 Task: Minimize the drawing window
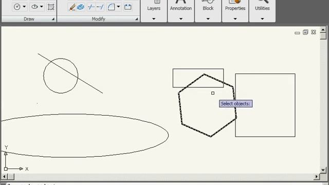[x=297, y=32]
